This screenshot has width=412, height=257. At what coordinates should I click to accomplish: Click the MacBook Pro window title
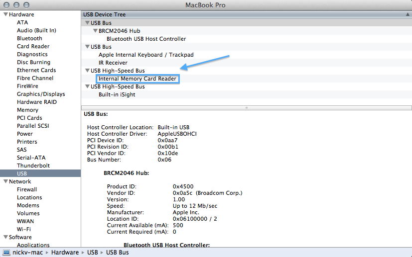[205, 5]
